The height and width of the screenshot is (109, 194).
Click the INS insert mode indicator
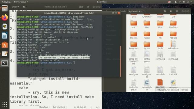[x=98, y=107]
